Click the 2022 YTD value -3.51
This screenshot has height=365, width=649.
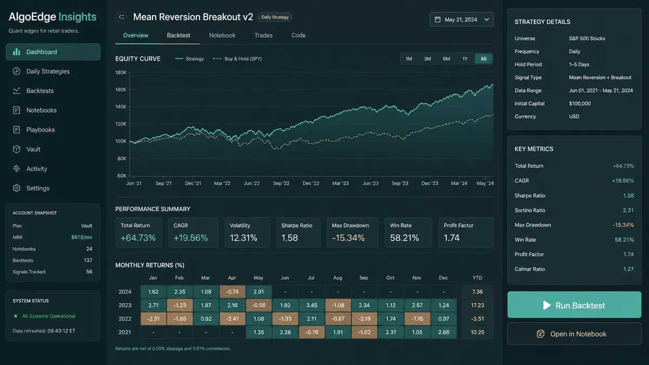477,318
